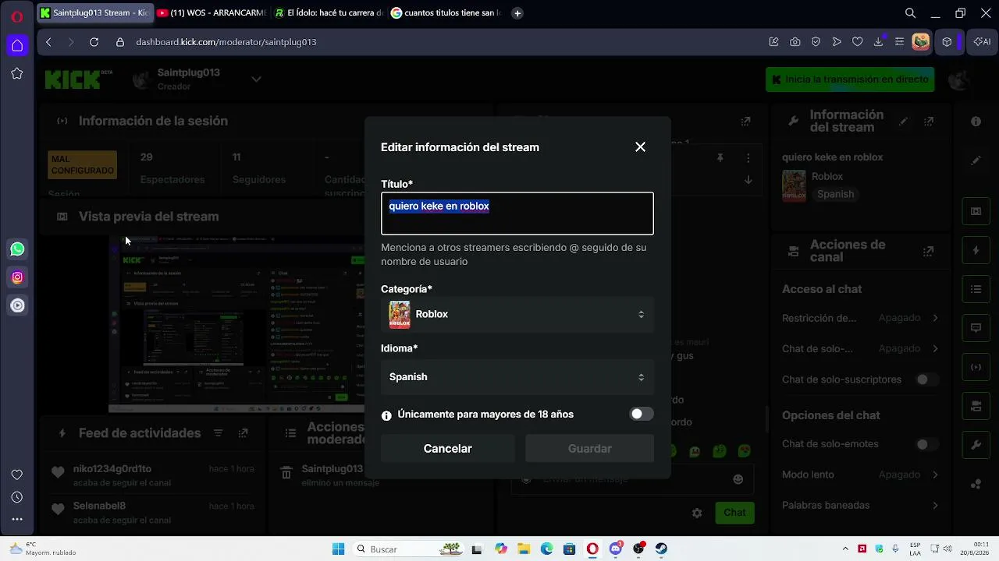Screen dimensions: 999x561
Task: Click the shield privacy protection icon
Action: [816, 42]
